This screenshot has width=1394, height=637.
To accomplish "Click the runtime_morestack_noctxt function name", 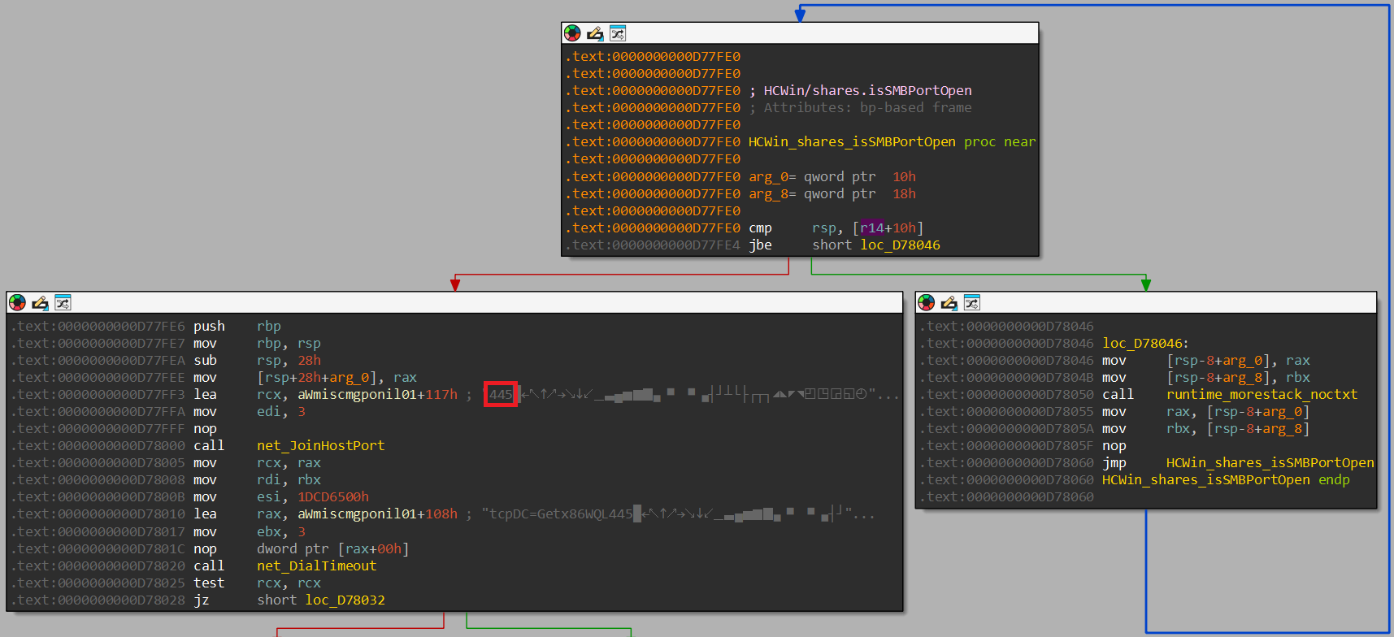I will coord(1262,394).
